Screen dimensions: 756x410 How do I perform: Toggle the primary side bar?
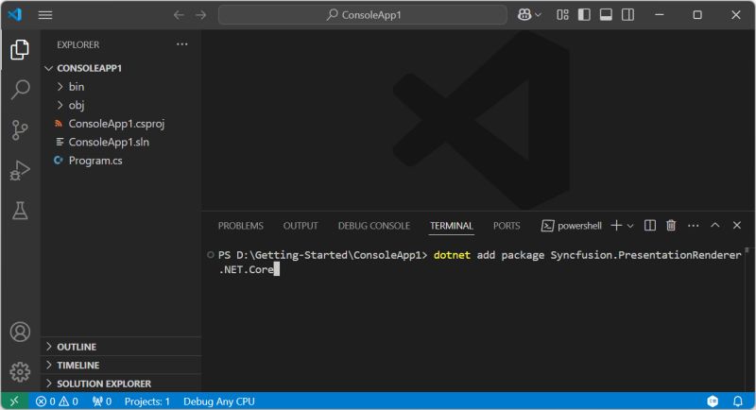pos(584,15)
